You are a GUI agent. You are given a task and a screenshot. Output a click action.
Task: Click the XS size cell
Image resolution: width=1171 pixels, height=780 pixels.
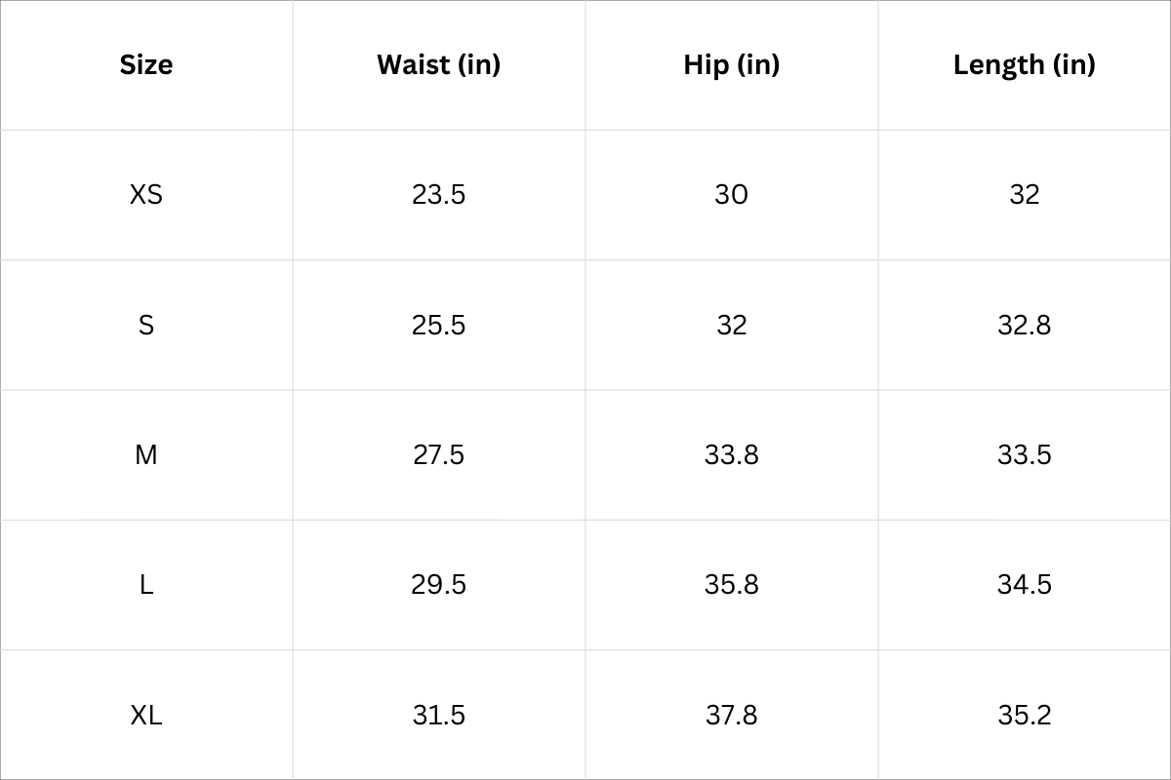click(x=146, y=194)
